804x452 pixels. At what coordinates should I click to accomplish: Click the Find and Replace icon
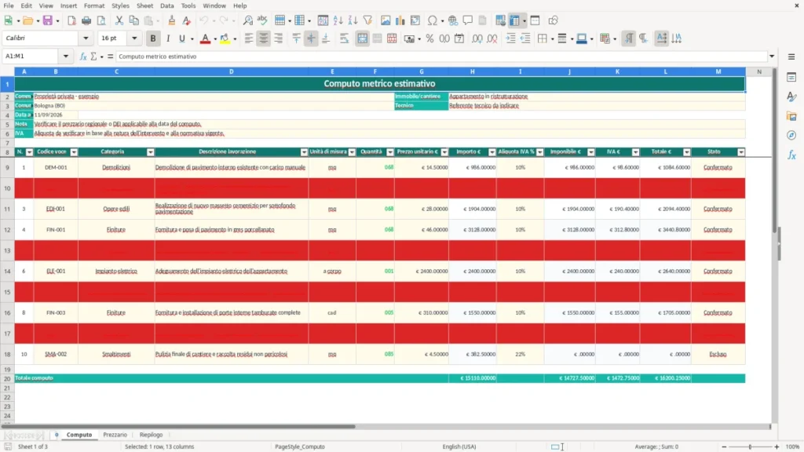point(247,20)
